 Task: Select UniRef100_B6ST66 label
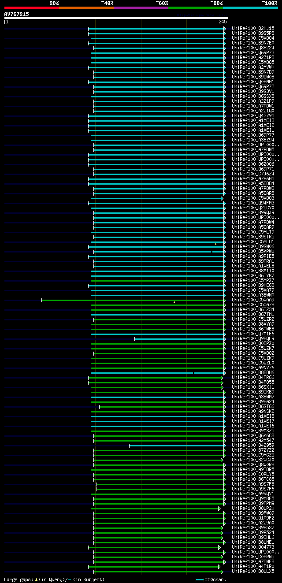(253, 406)
